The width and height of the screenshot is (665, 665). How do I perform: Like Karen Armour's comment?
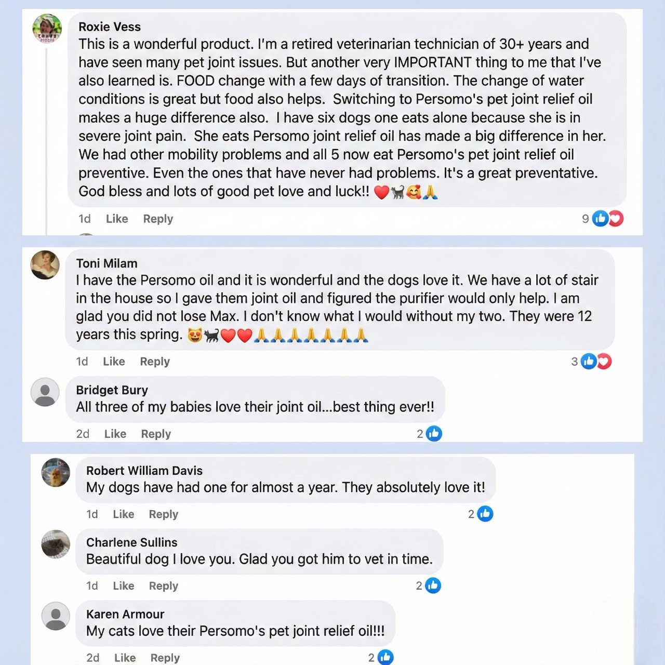click(125, 658)
